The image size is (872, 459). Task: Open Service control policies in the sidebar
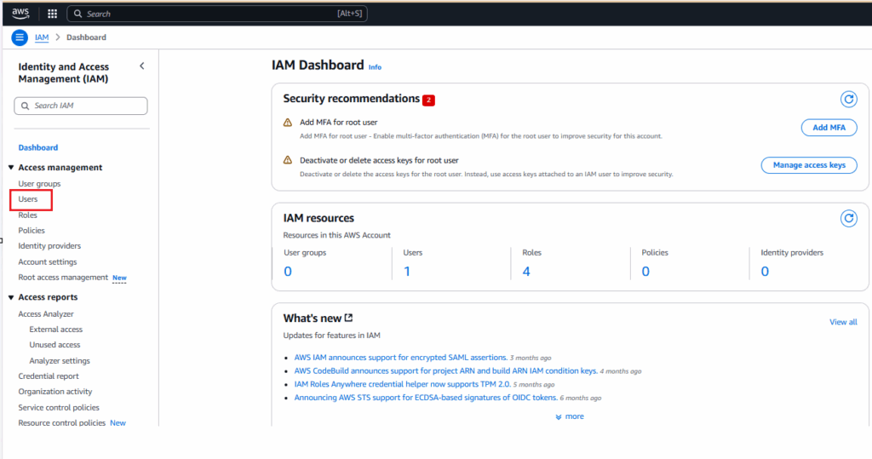[59, 408]
